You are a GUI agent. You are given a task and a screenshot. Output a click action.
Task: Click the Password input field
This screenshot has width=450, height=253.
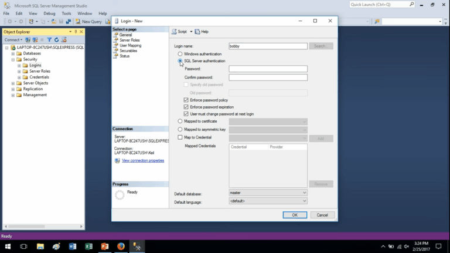tap(268, 69)
